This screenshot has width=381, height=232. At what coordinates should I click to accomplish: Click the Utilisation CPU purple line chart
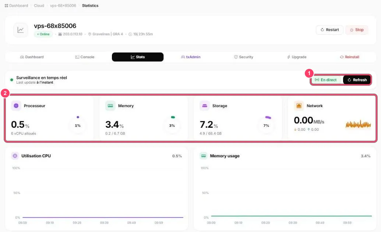[103, 217]
